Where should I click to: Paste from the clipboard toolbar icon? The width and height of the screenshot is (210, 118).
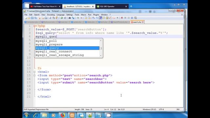coord(57,18)
